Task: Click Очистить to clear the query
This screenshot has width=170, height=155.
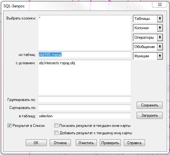Action: tap(86, 143)
